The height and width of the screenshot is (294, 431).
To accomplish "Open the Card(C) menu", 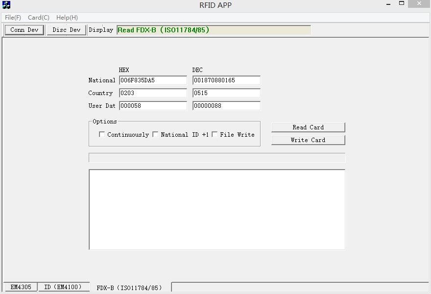I will (x=38, y=18).
